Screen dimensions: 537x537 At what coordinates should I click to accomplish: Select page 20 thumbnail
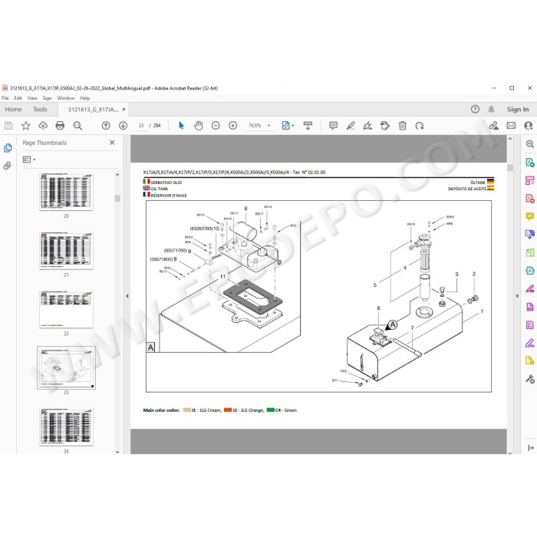66,192
